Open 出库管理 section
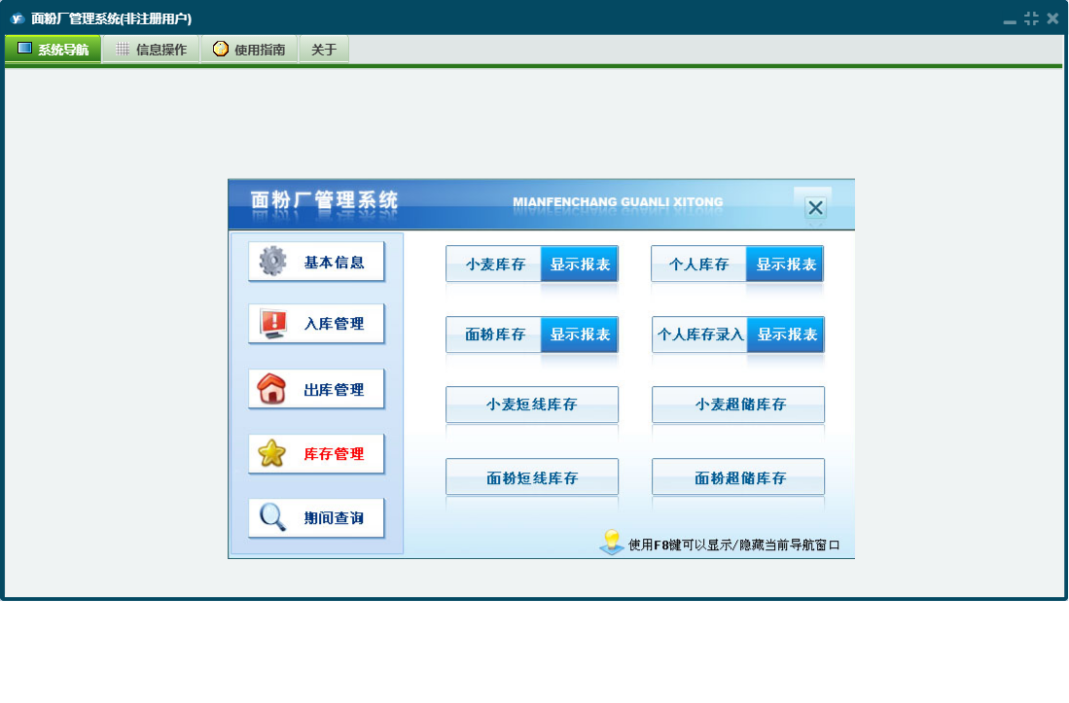 (x=316, y=389)
